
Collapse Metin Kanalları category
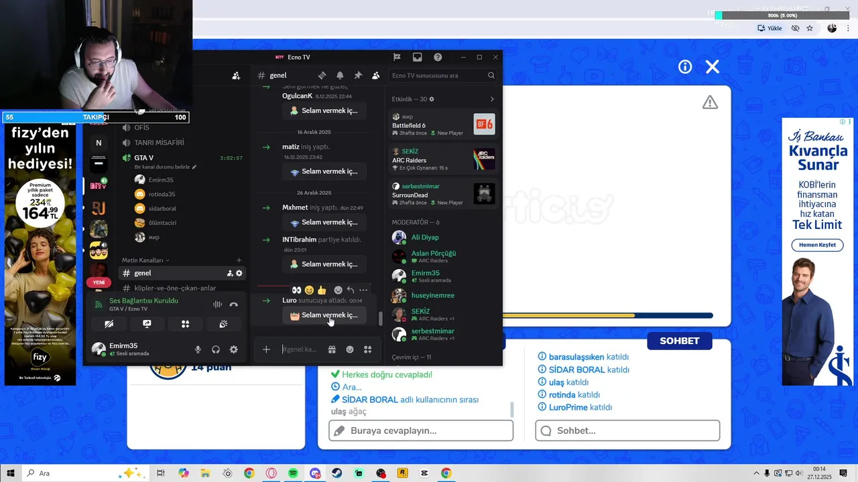coord(145,260)
